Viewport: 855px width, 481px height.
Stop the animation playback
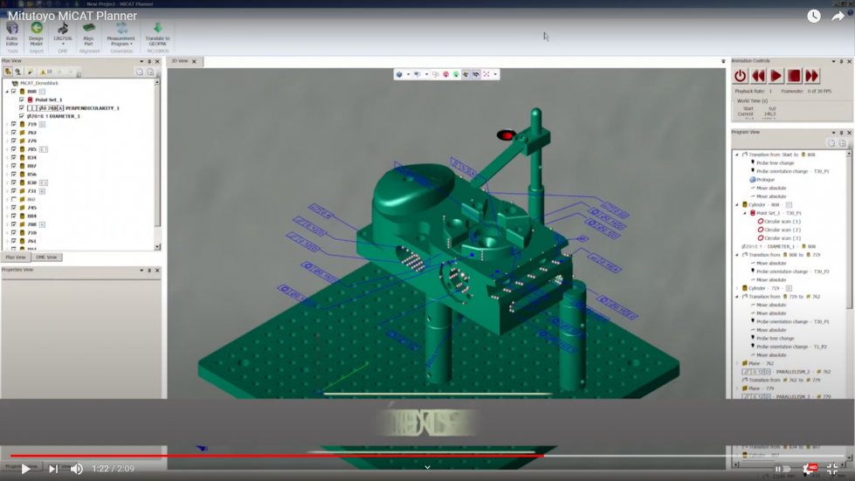(794, 76)
